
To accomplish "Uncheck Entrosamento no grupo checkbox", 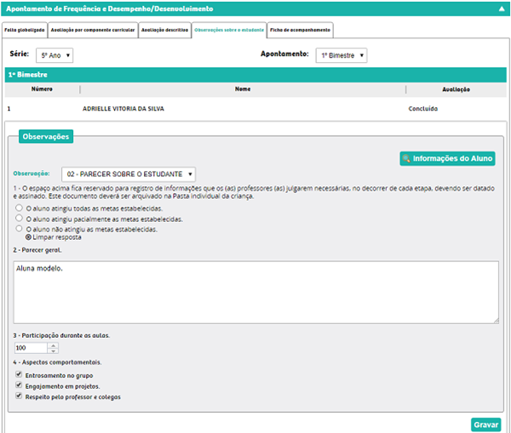I will [20, 375].
